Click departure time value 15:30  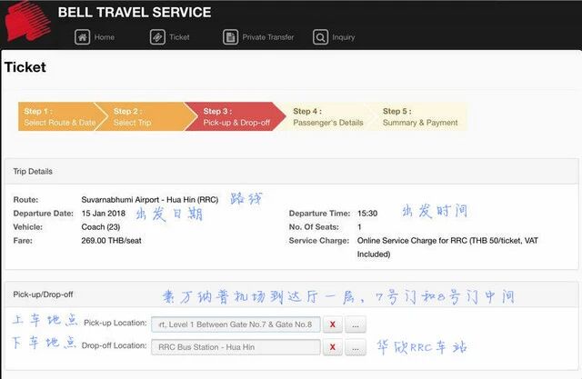tap(367, 214)
